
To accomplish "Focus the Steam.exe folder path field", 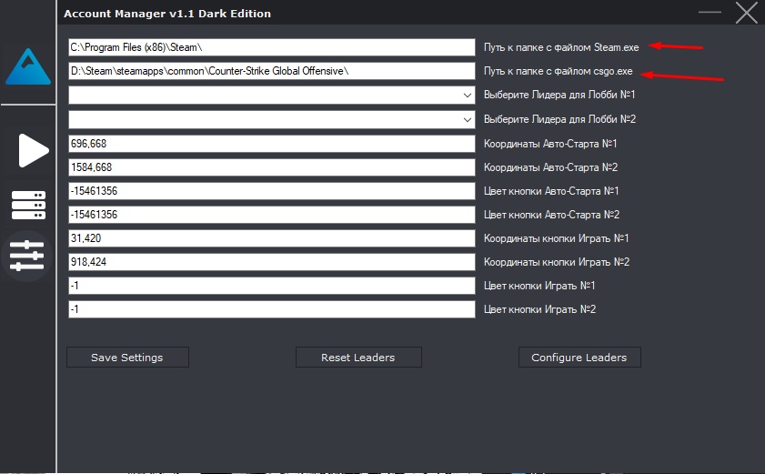I will 272,47.
